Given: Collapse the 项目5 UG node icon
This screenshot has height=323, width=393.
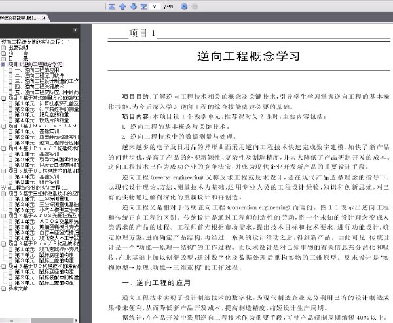Looking at the screenshot, I should [x=3, y=171].
